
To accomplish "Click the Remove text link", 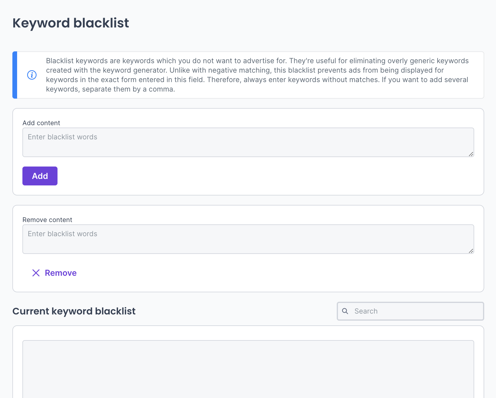I will [x=60, y=273].
